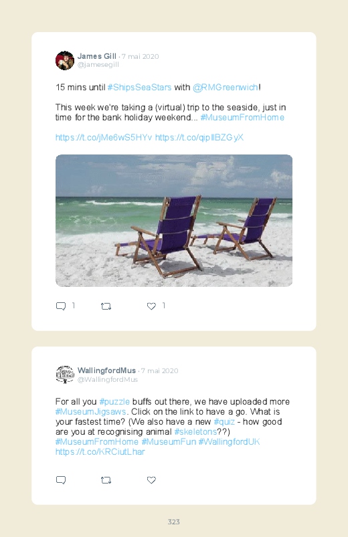View the beach chairs photo
This screenshot has height=537, width=348.
coord(174,221)
